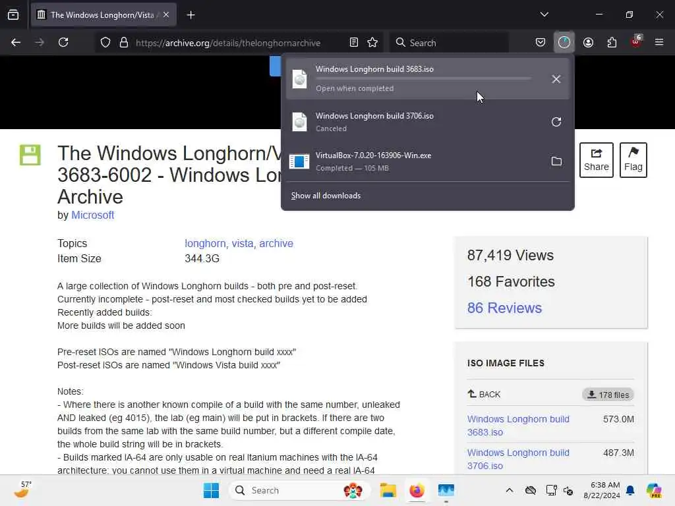
Task: Open the Microsoft author link
Action: (x=92, y=215)
